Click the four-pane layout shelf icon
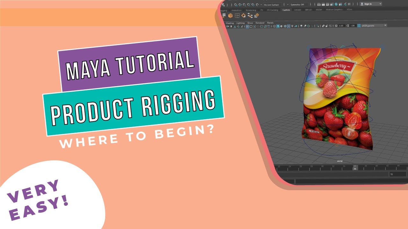The width and height of the screenshot is (408, 229). (237, 15)
